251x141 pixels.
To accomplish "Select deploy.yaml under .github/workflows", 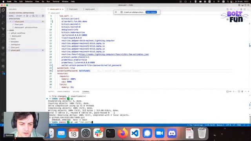I will [16, 36].
